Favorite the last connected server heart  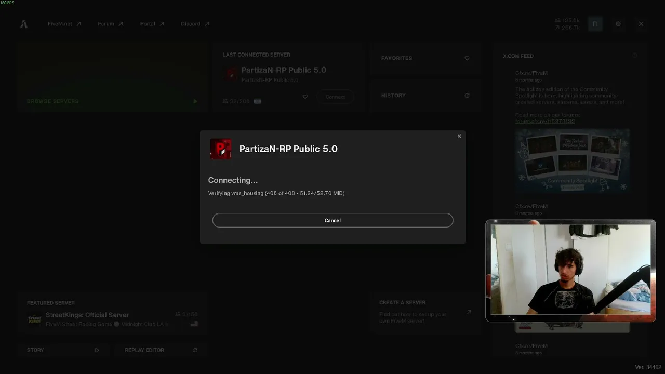pos(305,97)
